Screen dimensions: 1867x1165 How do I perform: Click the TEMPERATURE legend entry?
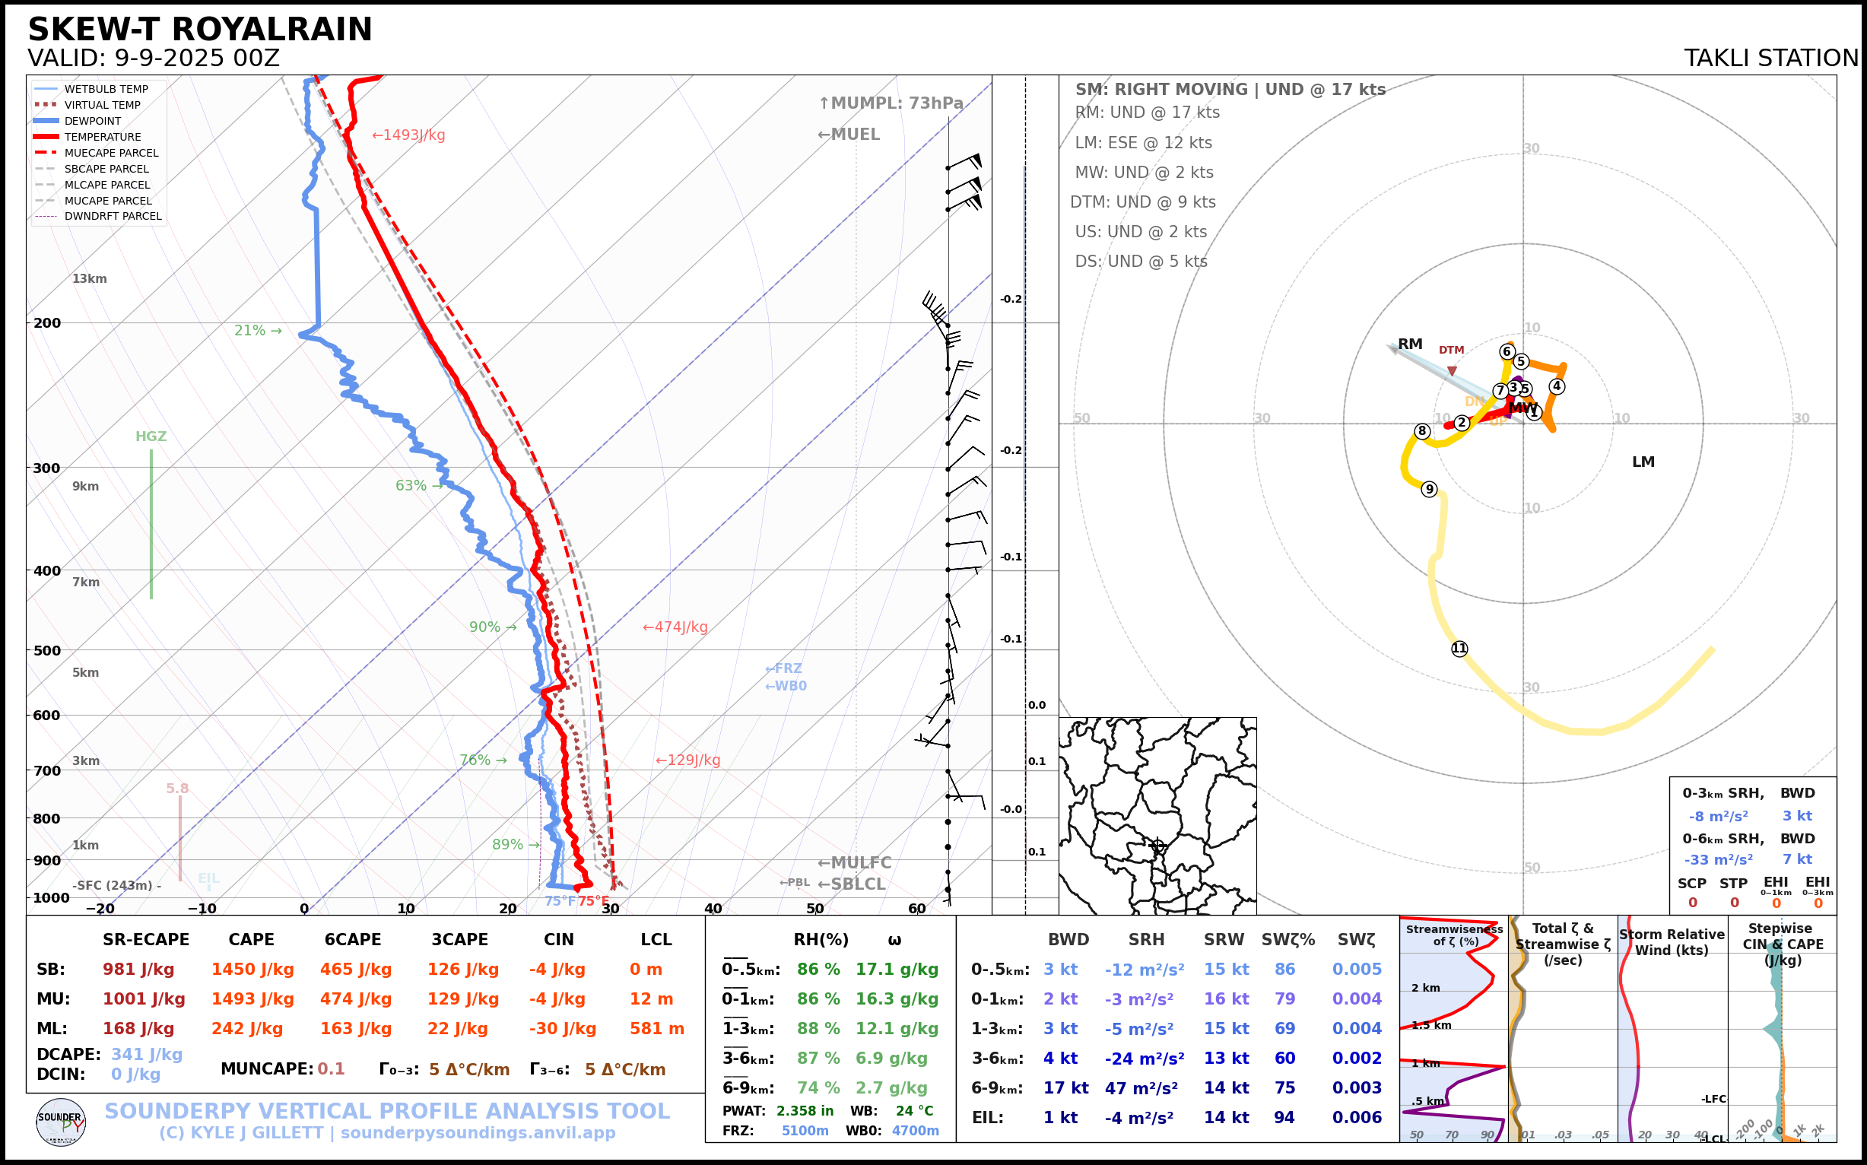(103, 137)
